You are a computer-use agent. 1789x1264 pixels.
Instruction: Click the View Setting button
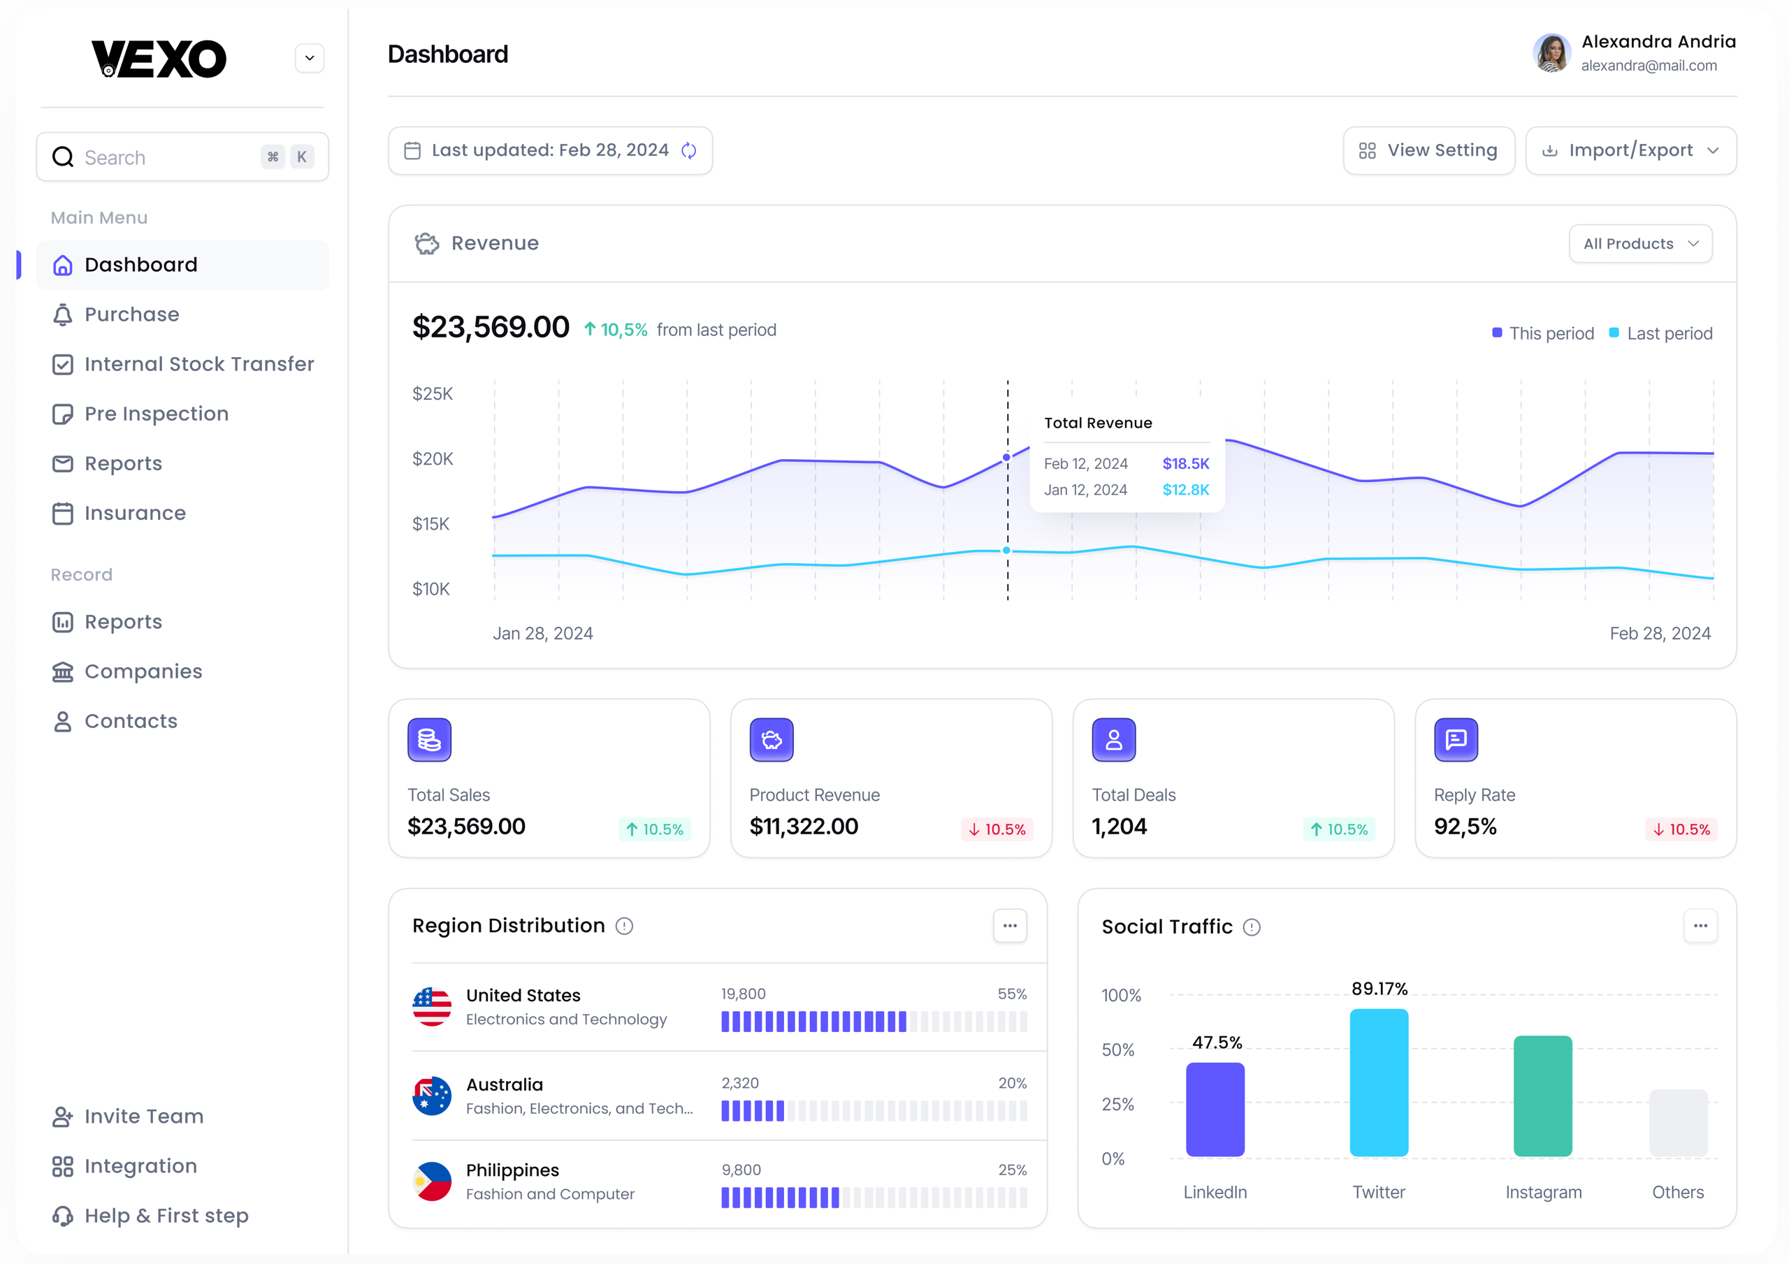tap(1428, 150)
